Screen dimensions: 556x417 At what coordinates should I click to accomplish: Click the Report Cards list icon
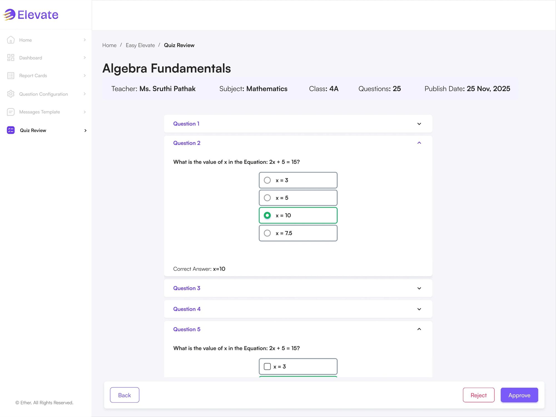click(11, 76)
